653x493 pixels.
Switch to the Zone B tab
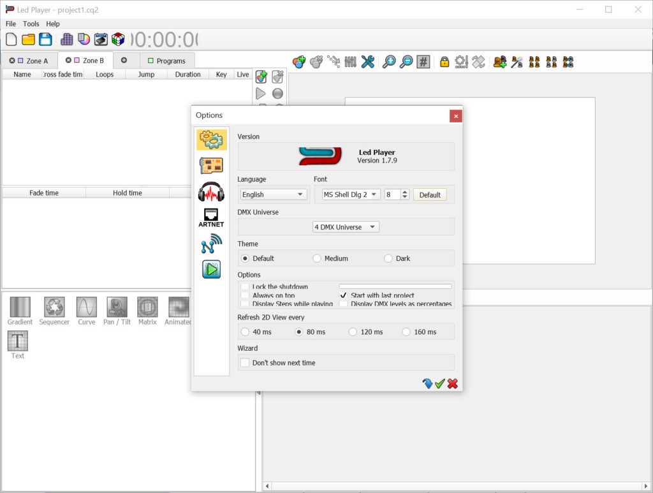85,61
